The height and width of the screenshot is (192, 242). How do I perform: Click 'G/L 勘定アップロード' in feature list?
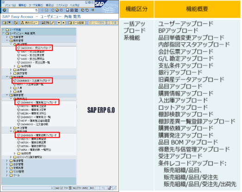click(186, 58)
